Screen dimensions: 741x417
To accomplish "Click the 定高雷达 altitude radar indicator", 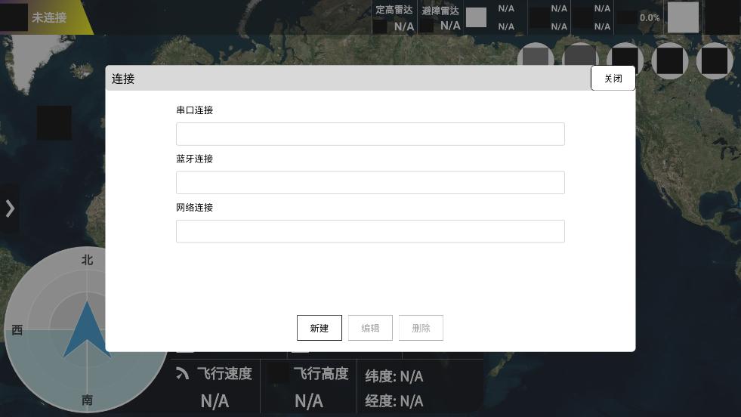I will (394, 18).
